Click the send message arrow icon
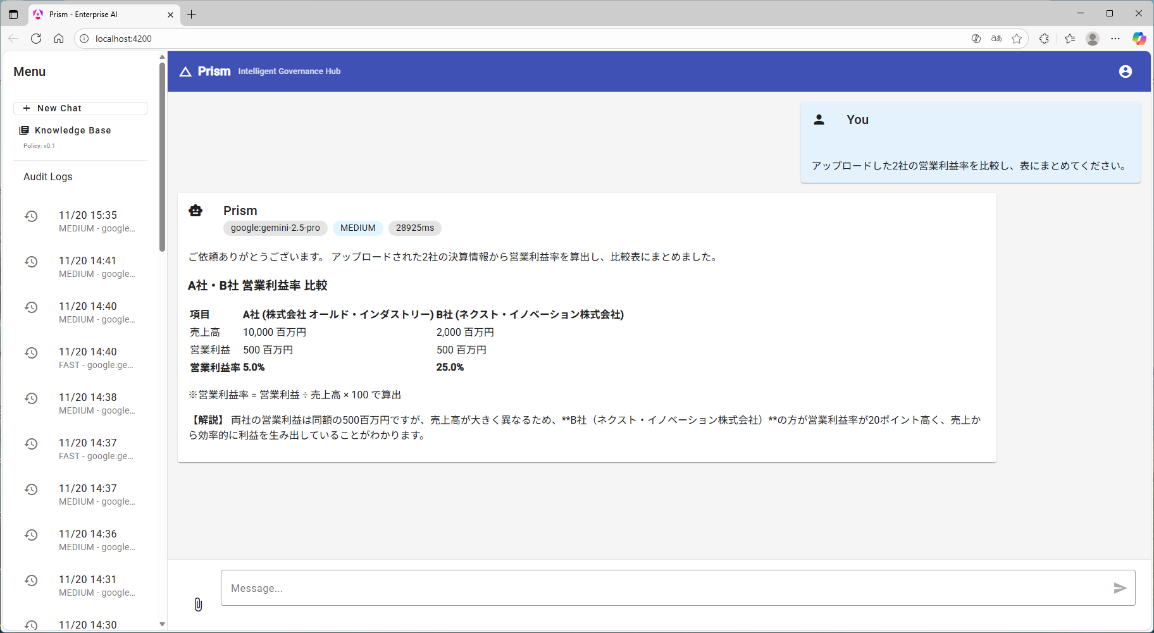 click(x=1120, y=588)
